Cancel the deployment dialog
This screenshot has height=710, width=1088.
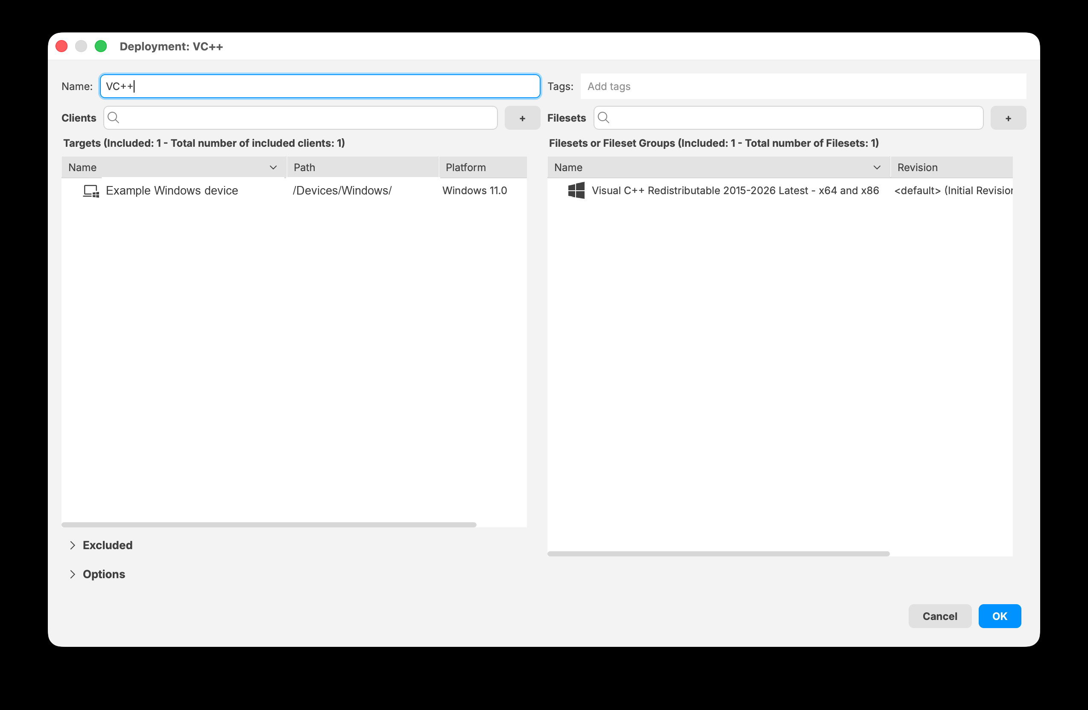pos(939,616)
